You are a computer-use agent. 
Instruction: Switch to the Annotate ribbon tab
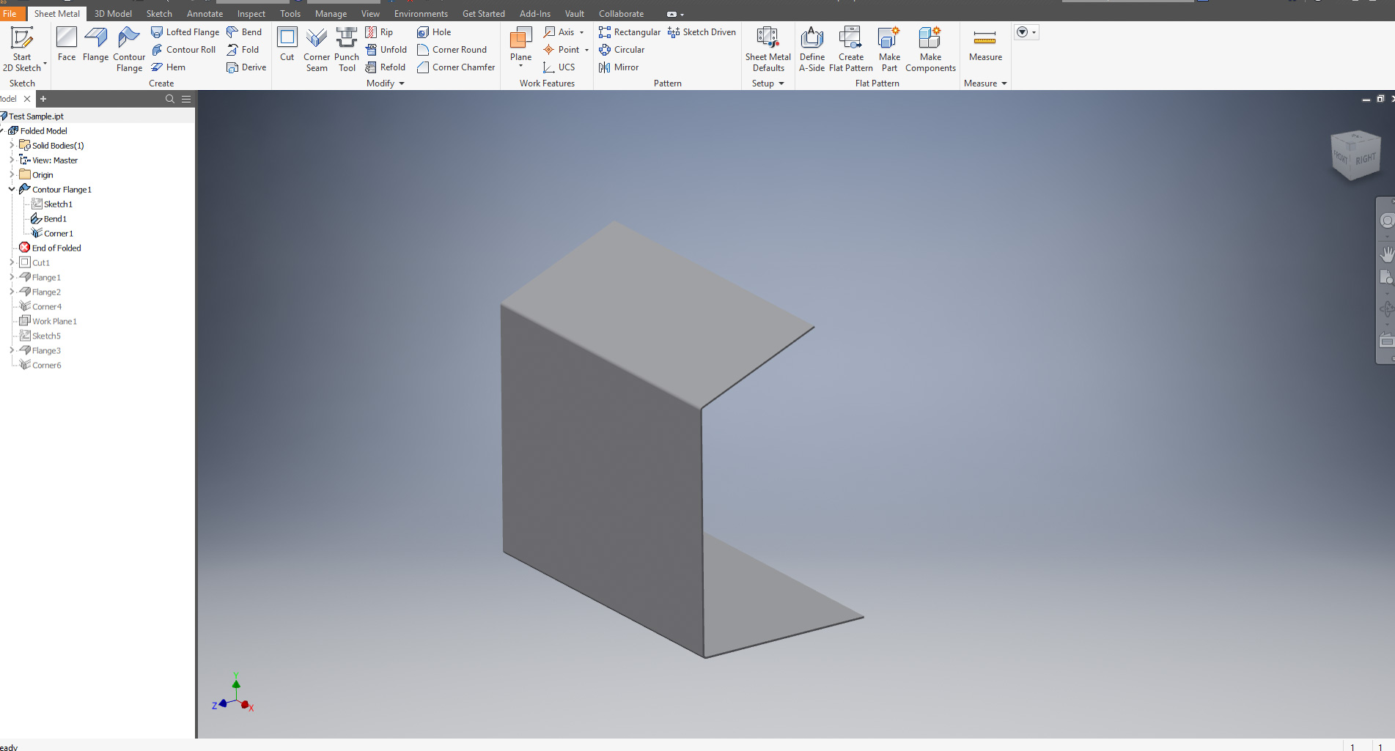pyautogui.click(x=205, y=13)
